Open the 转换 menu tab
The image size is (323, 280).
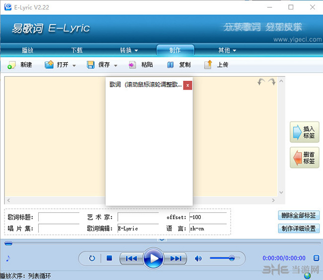tap(129, 50)
